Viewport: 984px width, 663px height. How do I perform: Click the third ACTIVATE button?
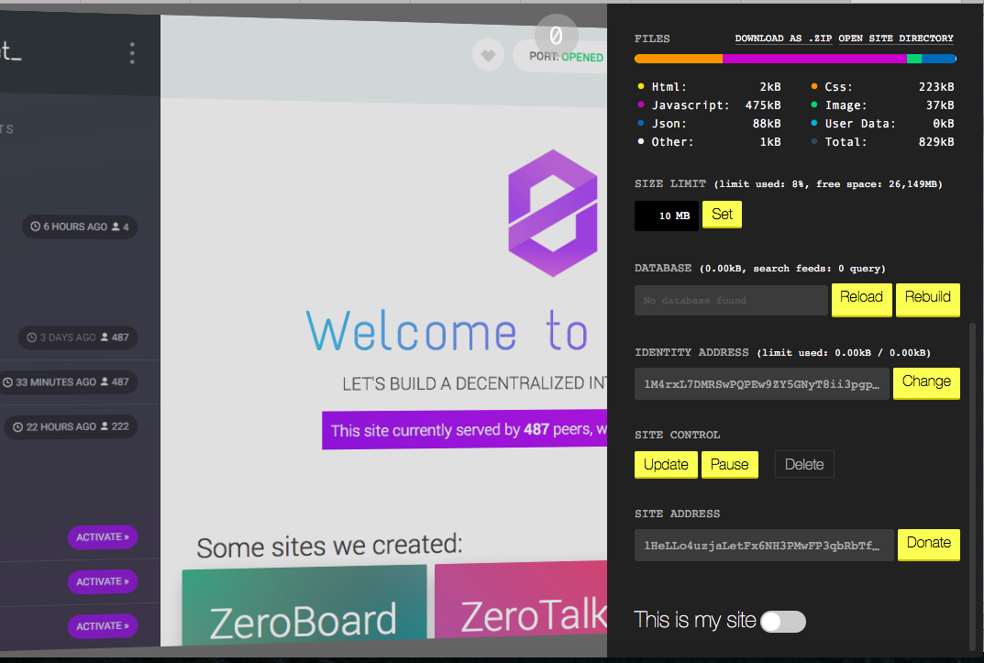[x=103, y=626]
